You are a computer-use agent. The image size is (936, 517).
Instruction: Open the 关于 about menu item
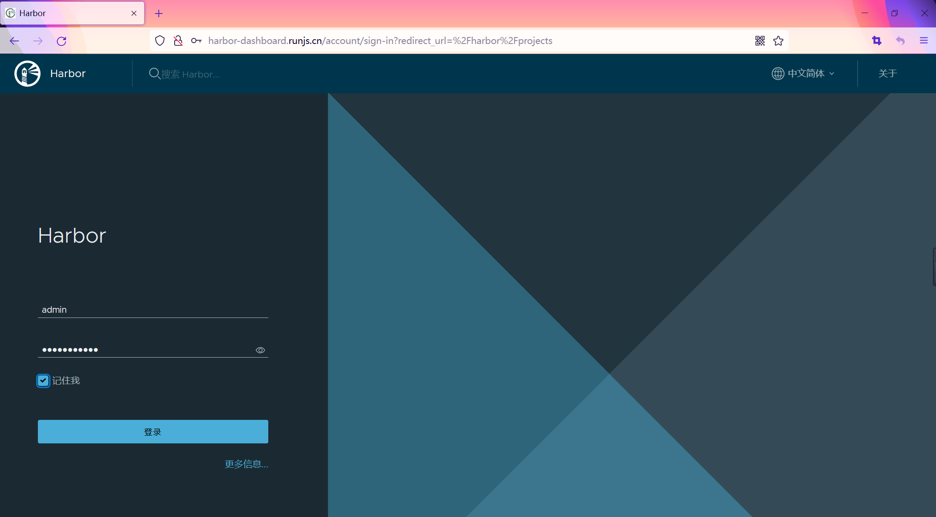(887, 74)
